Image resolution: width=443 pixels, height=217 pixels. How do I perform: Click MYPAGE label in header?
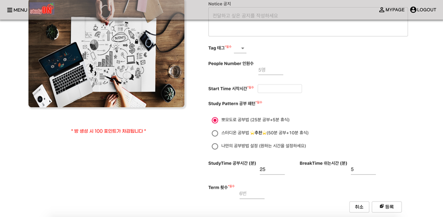(395, 10)
